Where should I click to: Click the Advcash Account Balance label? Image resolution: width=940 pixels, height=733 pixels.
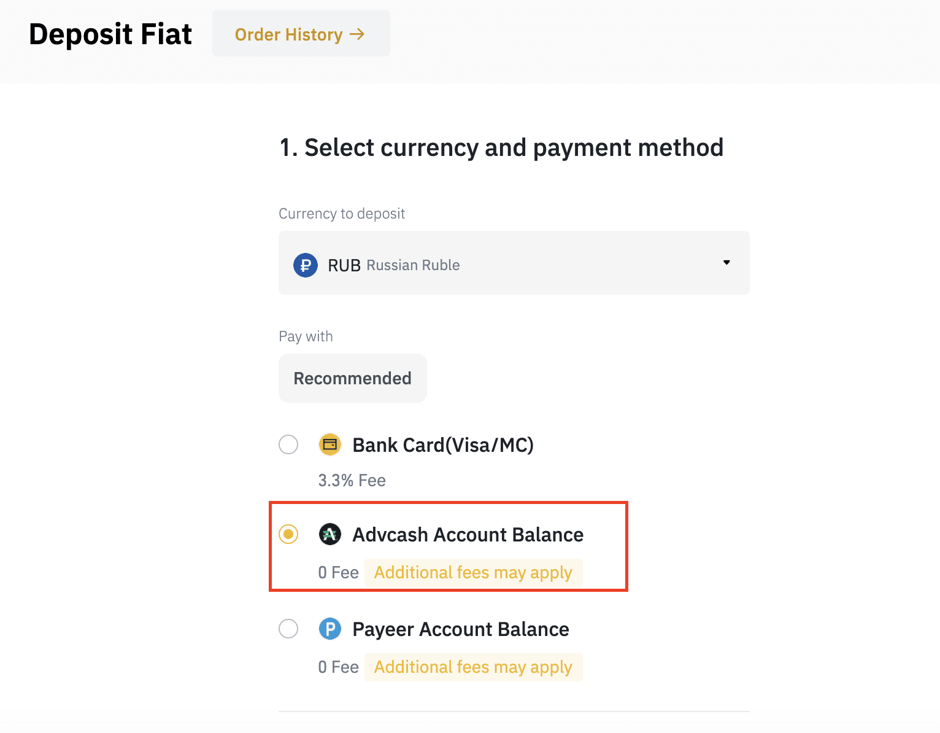click(468, 535)
